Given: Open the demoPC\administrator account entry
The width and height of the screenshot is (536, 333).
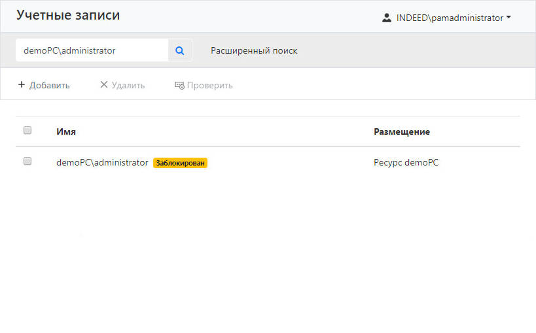Looking at the screenshot, I should click(x=102, y=162).
